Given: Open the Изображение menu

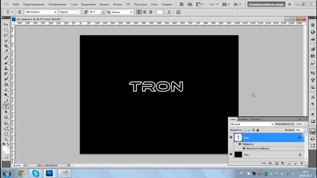Looking at the screenshot, I should tap(57, 4).
